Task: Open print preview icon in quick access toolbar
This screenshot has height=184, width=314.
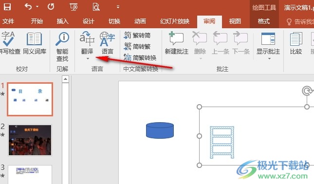Action: (x=96, y=7)
